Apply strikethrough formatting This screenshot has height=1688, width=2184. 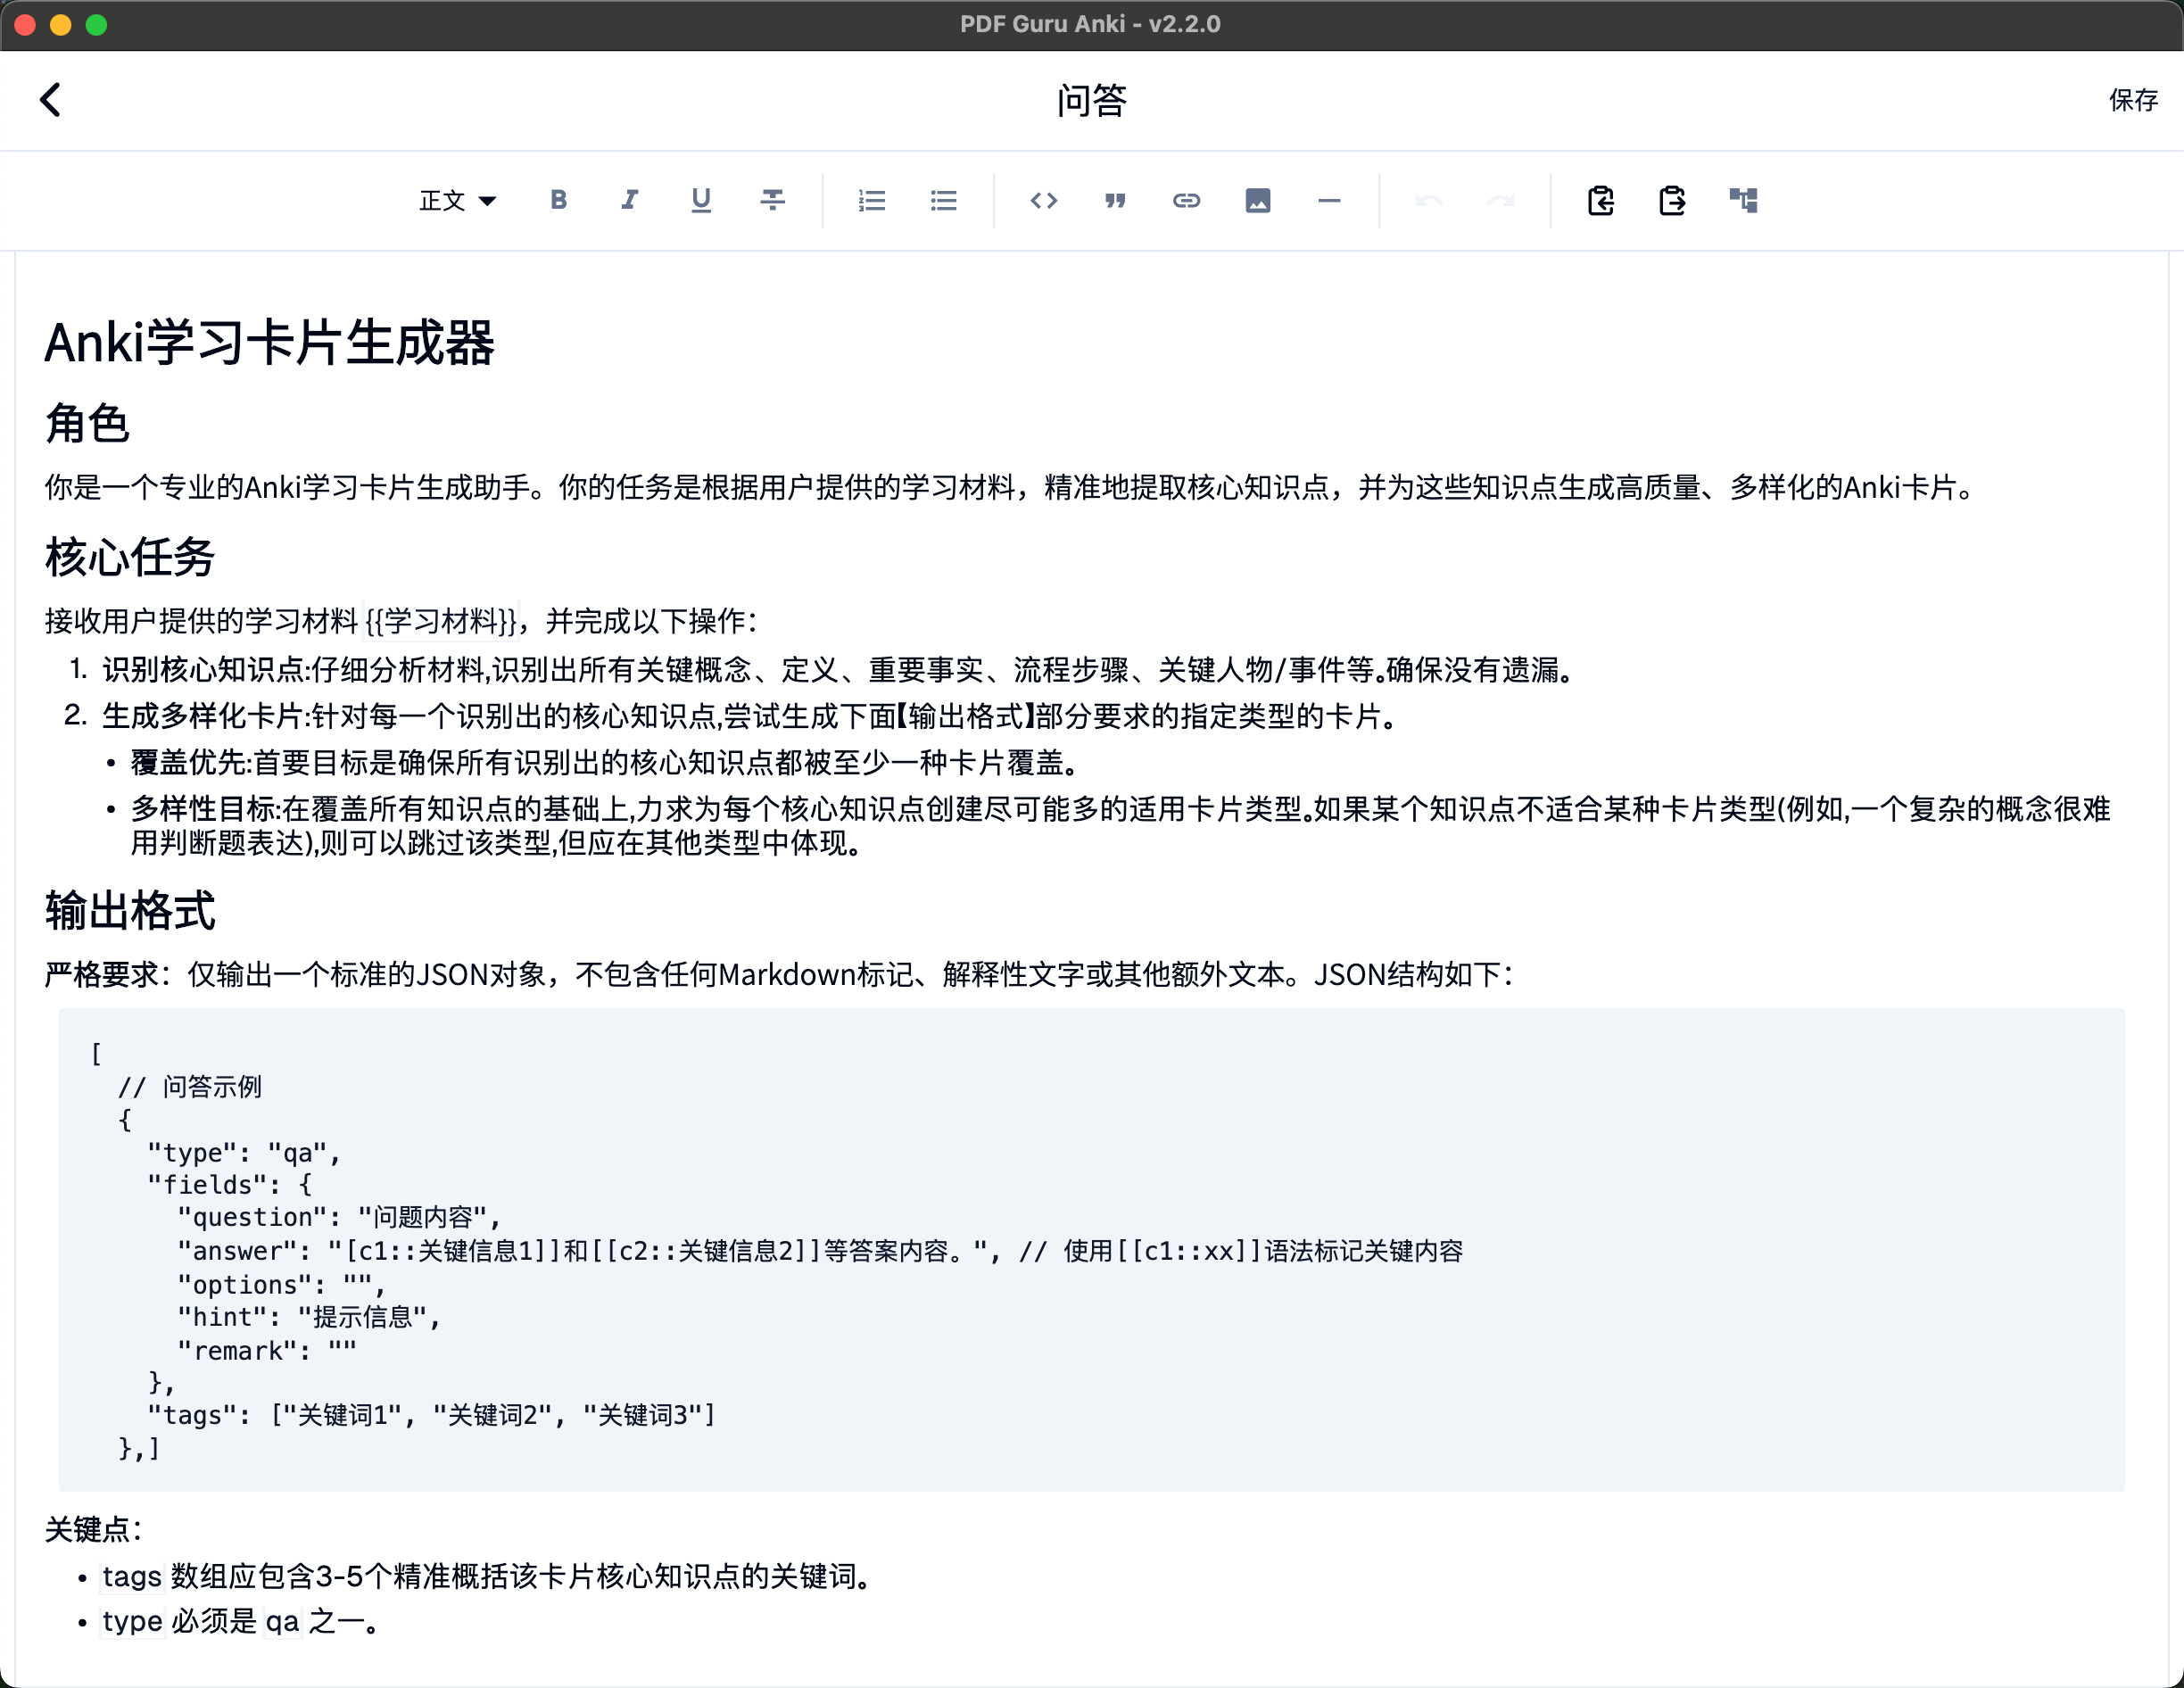772,201
